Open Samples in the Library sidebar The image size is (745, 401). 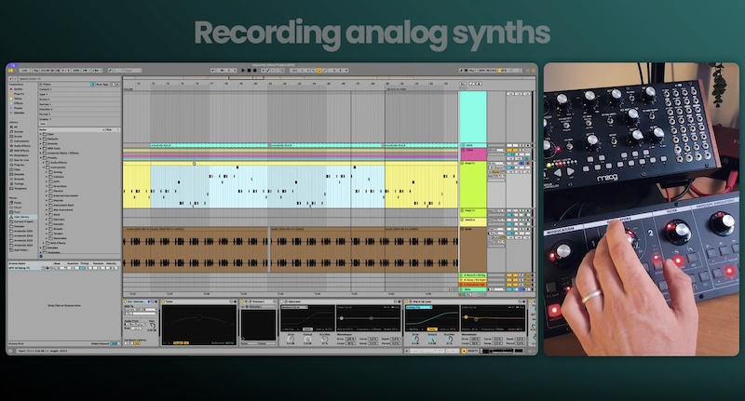tap(19, 175)
